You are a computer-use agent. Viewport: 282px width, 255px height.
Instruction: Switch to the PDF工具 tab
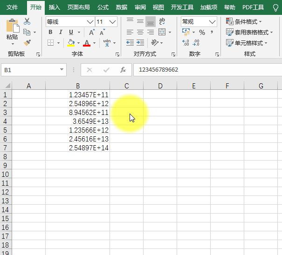click(x=253, y=7)
